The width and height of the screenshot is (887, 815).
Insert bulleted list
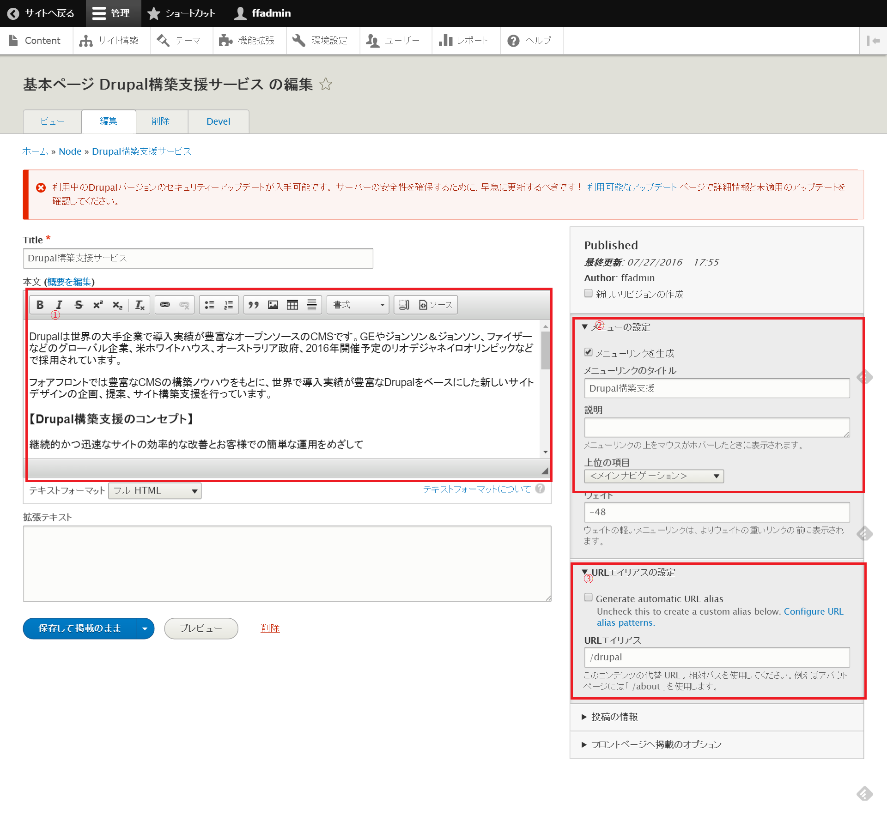click(x=210, y=305)
